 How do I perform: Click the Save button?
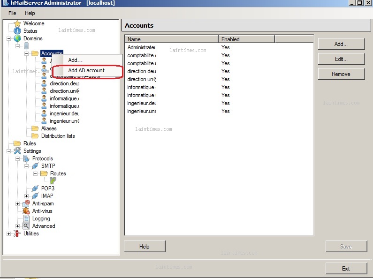346,247
